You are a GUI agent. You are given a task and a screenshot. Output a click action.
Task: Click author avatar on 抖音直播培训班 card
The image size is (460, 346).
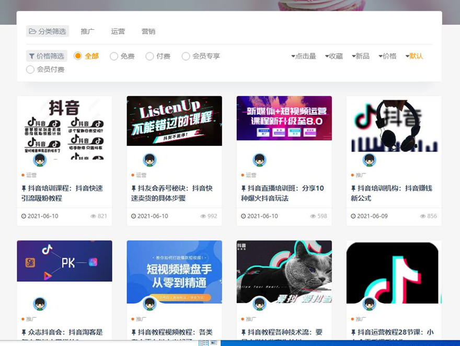coord(259,160)
